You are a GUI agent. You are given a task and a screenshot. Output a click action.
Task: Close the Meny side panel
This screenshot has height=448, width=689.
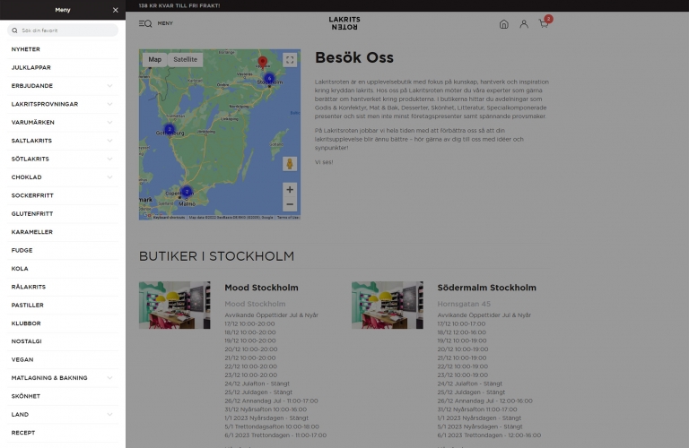[115, 10]
